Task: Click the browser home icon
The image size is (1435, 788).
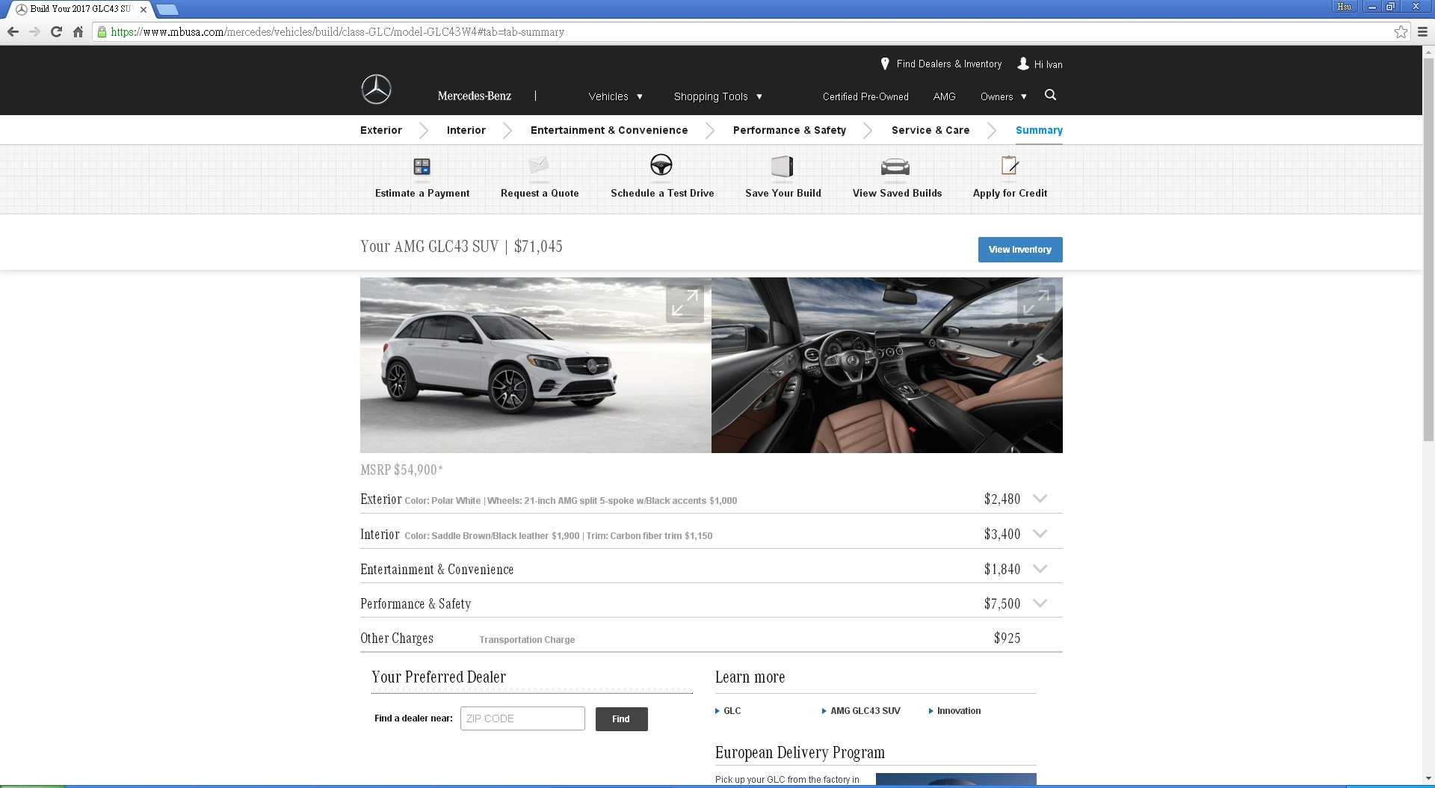Action: click(x=78, y=31)
